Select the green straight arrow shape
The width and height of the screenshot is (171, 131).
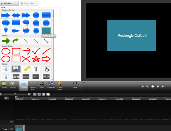6,41
